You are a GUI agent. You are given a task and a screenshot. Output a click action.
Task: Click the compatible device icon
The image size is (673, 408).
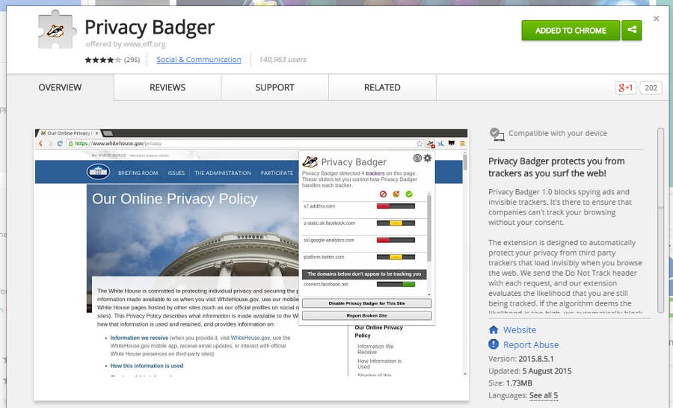tap(497, 134)
